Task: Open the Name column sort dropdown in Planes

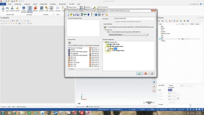Action: [x=177, y=24]
